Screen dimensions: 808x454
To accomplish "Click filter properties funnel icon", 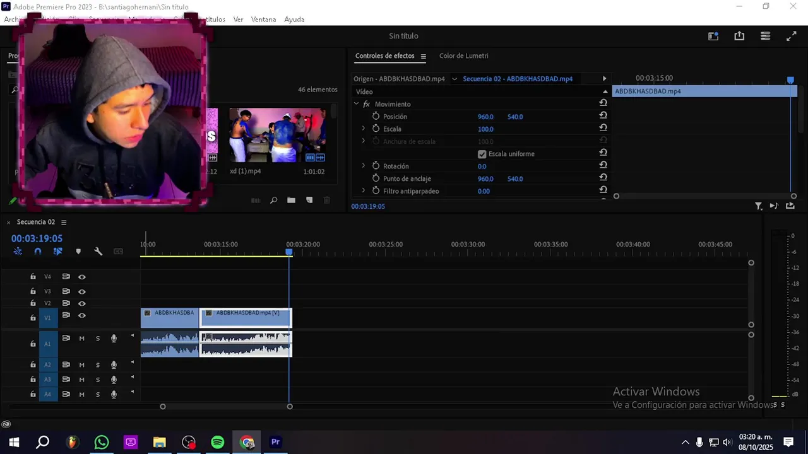I will pos(759,206).
